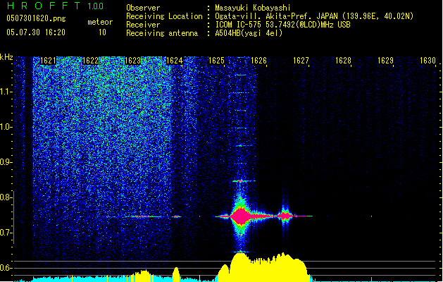Image resolution: width=443 pixels, height=282 pixels.
Task: Click the meteor label
Action: [100, 22]
